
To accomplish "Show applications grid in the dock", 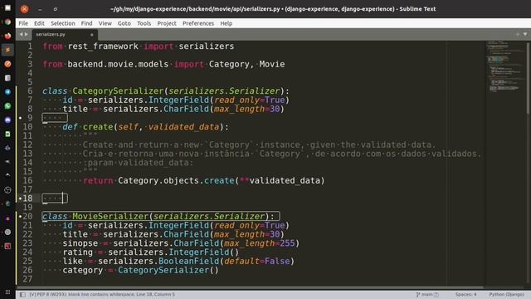I will click(x=7, y=292).
